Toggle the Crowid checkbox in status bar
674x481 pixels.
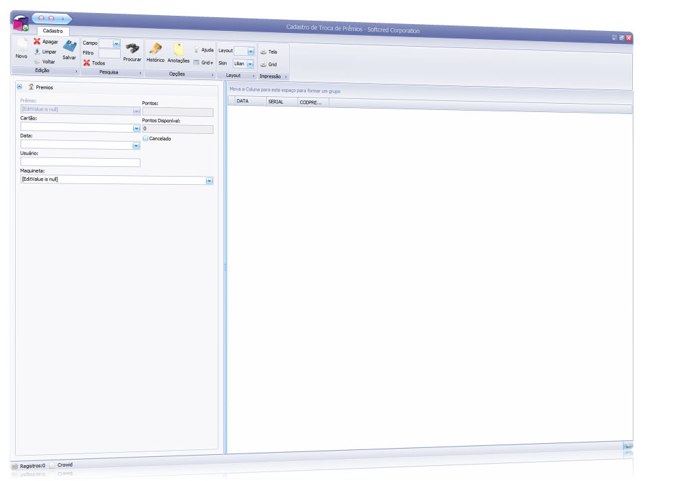click(53, 465)
